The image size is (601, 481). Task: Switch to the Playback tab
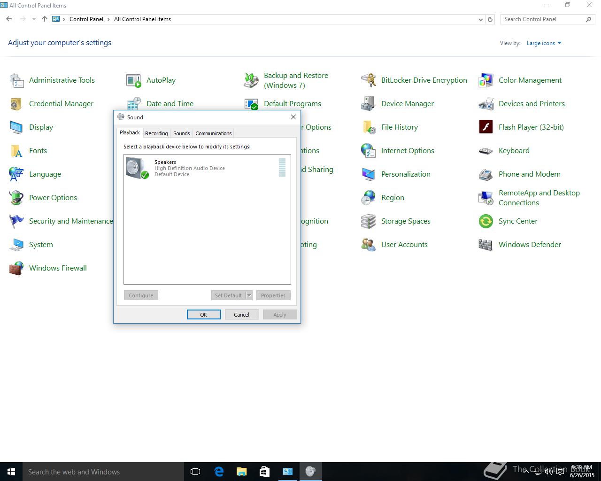(130, 133)
